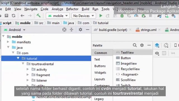The width and height of the screenshot is (179, 101).
Task: Open the Code menu
Action: [x=44, y=9]
